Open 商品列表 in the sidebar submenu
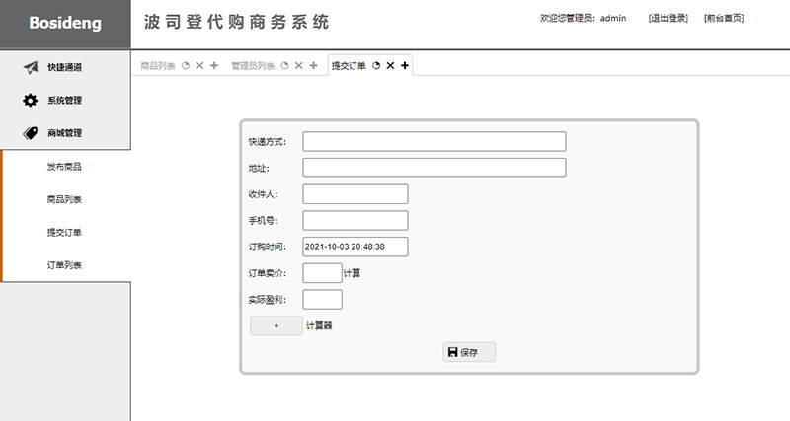Image resolution: width=790 pixels, height=421 pixels. [64, 199]
